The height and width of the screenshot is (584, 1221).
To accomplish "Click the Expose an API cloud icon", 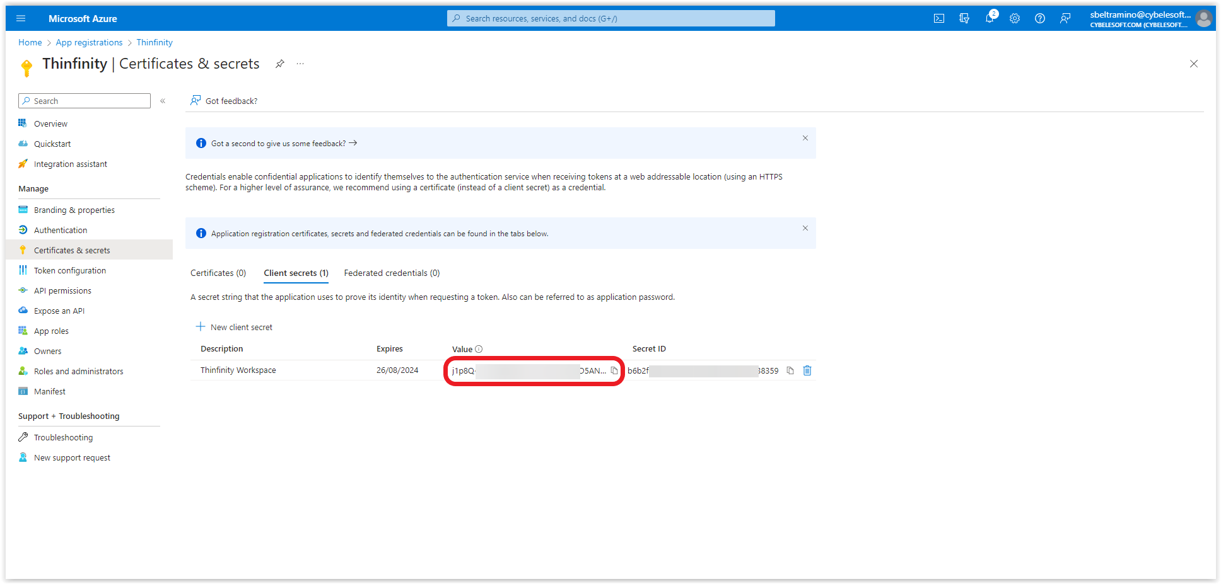I will (x=23, y=311).
